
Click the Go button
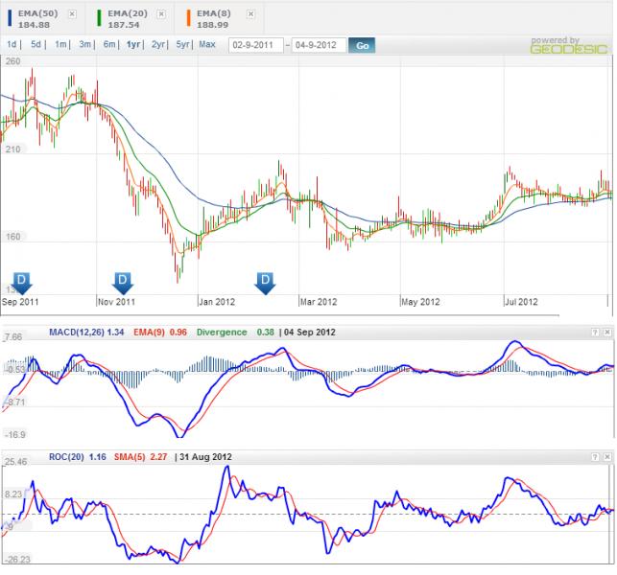pos(362,46)
